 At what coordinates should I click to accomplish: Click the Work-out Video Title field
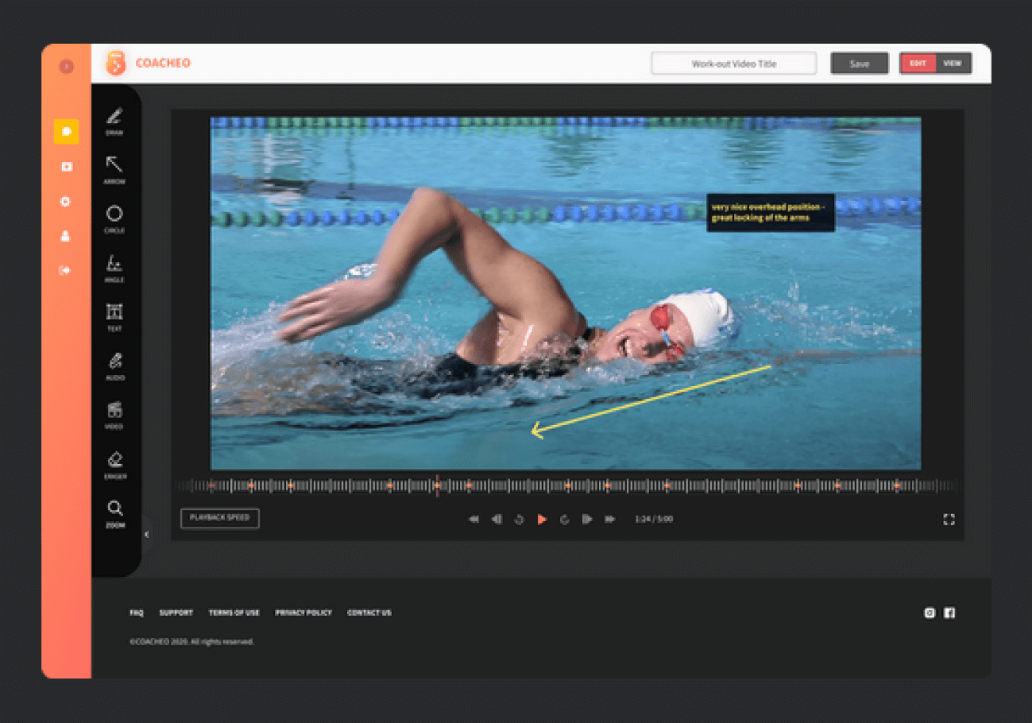tap(733, 64)
